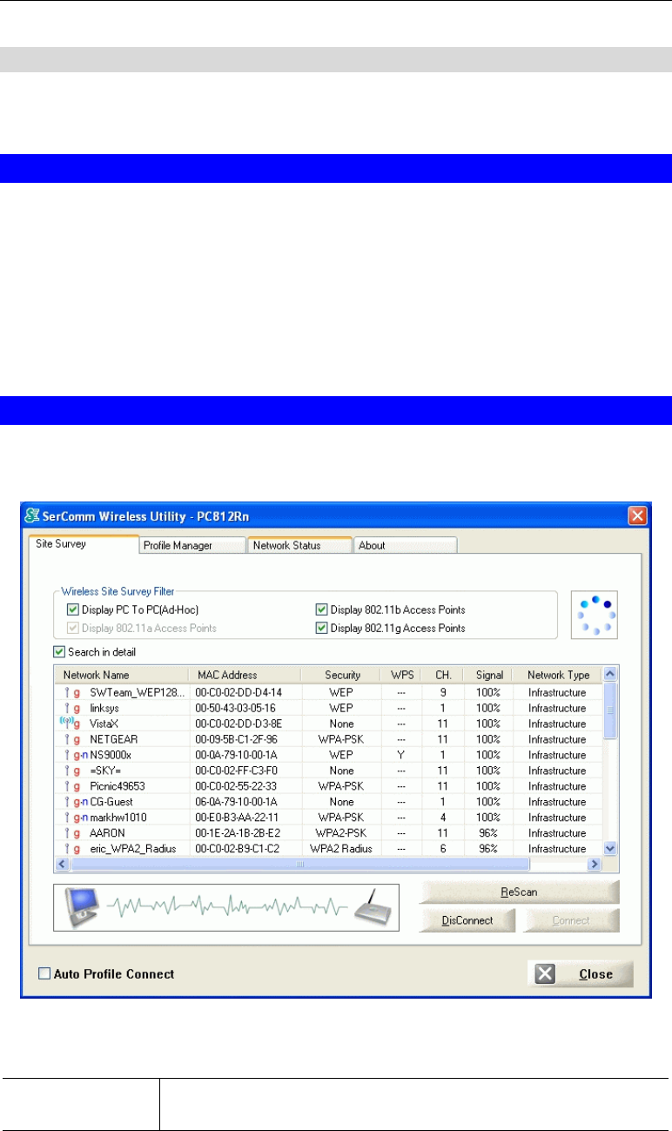
Task: Click the WPA2 Radius security cell
Action: coord(340,849)
